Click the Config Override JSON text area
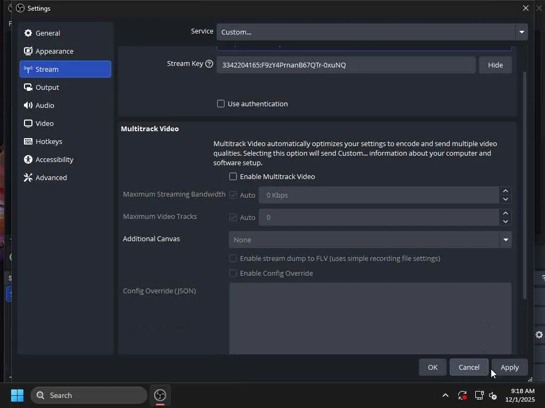 coord(370,319)
